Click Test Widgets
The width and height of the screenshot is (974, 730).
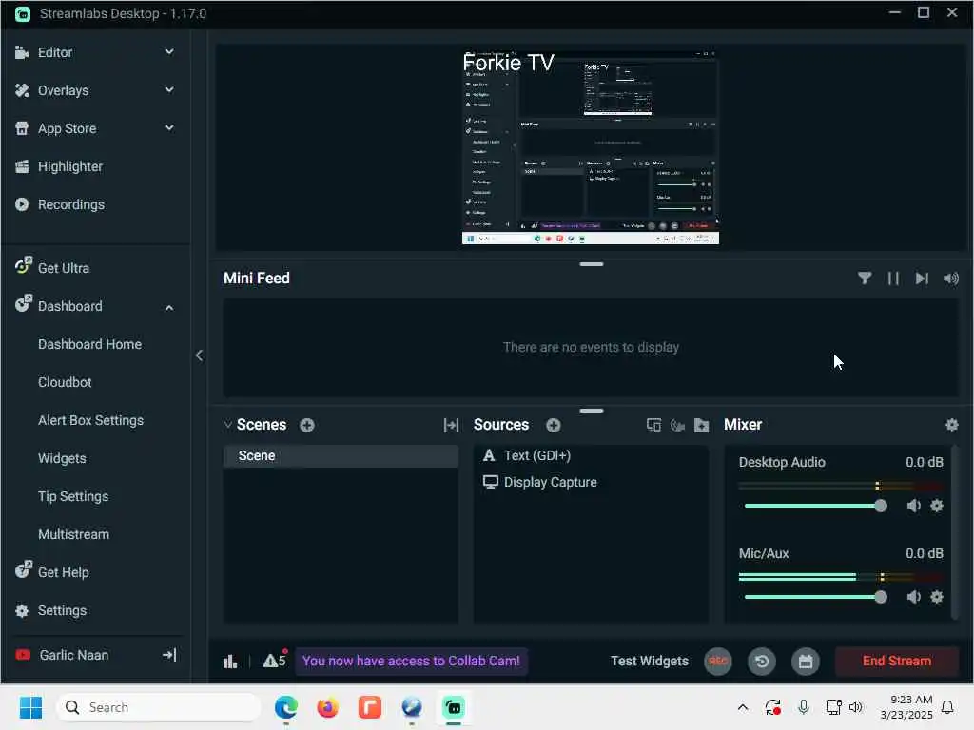(x=649, y=662)
